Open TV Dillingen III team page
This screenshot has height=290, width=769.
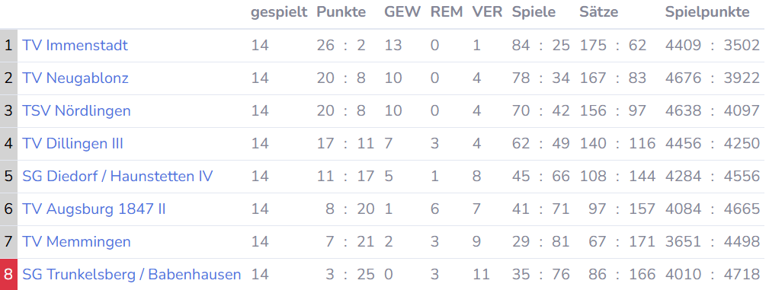point(72,144)
